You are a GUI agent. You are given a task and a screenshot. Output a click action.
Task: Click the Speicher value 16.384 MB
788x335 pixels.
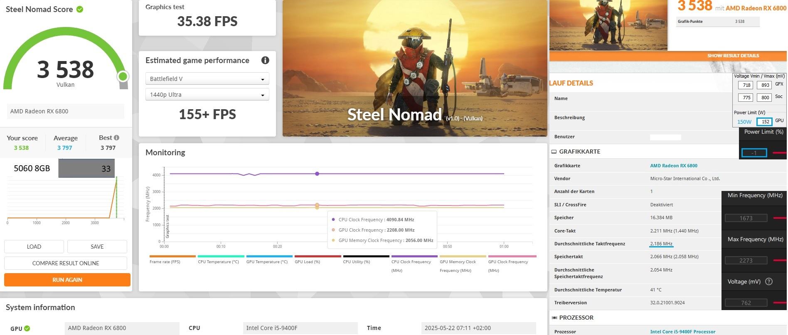(661, 218)
